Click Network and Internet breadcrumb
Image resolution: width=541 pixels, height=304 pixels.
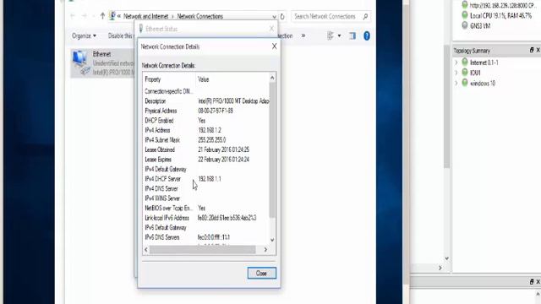(x=146, y=16)
